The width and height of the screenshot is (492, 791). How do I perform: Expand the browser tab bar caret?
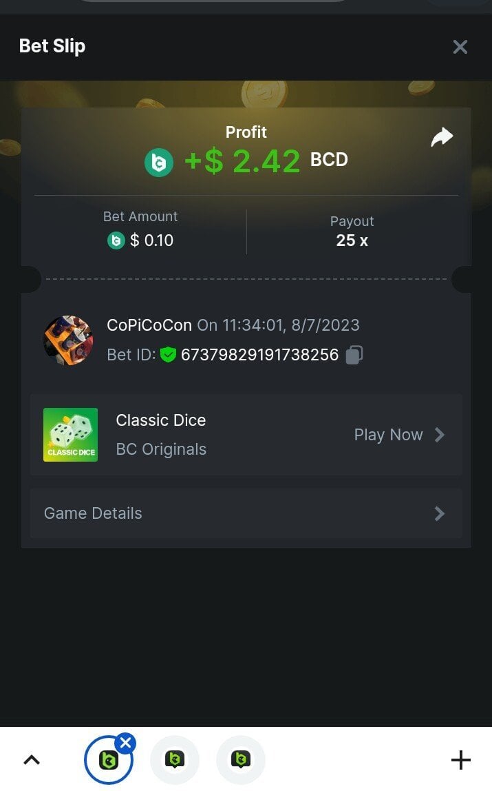tap(32, 760)
